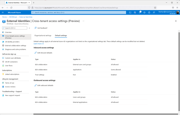Reload the page with the refresh icon
The height and width of the screenshot is (115, 180).
tap(11, 8)
